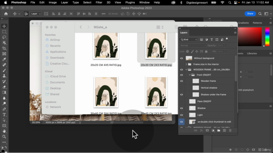The width and height of the screenshot is (273, 153).
Task: Show the Vertical shadow layer
Action: [x=181, y=88]
